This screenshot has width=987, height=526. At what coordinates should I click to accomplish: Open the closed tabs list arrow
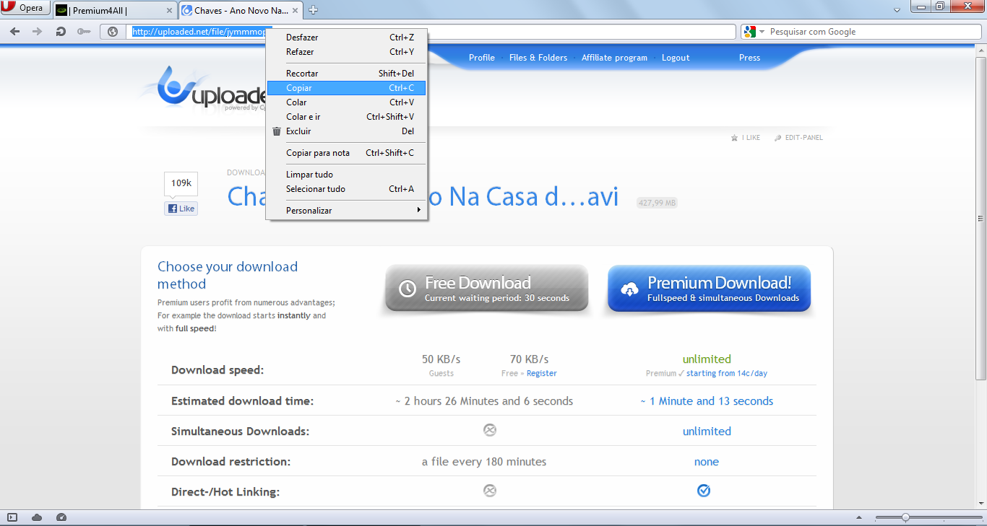coord(896,10)
